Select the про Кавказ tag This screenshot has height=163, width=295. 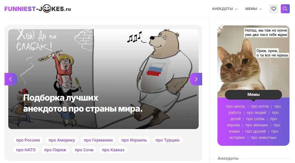[113, 150]
